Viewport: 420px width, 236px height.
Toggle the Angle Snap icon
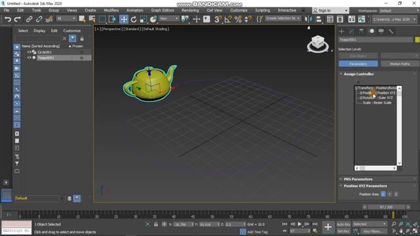(228, 19)
